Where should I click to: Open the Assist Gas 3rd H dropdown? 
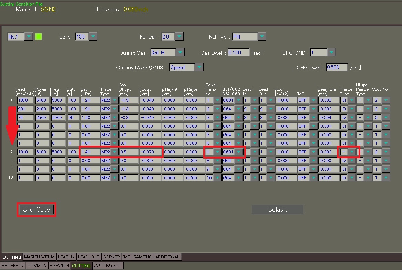tap(180, 53)
